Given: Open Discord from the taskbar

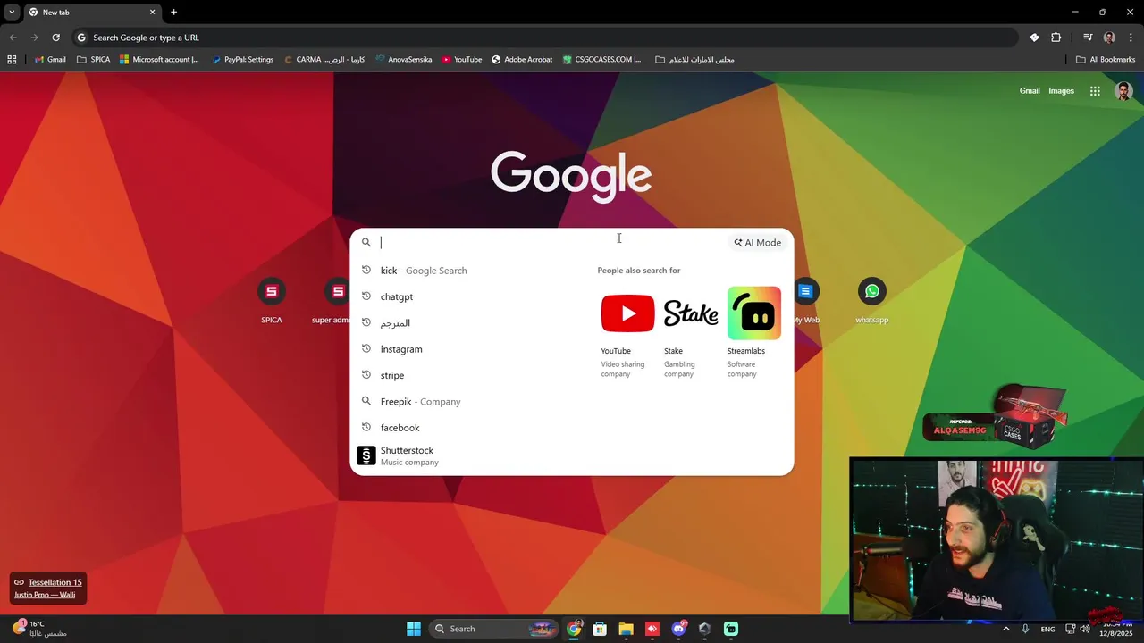Looking at the screenshot, I should coord(678,629).
